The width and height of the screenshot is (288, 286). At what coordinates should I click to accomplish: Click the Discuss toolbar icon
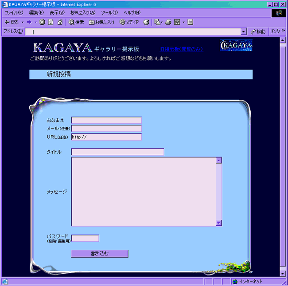coord(190,22)
